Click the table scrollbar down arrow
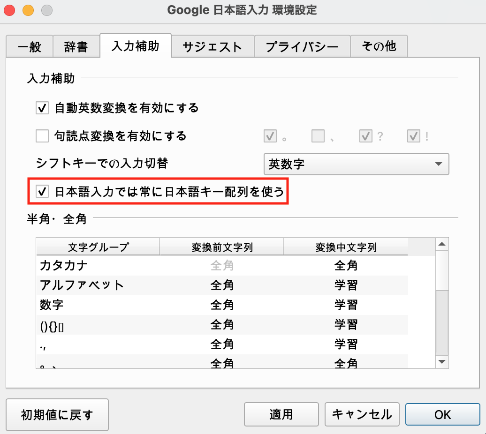The height and width of the screenshot is (434, 486). coord(442,362)
